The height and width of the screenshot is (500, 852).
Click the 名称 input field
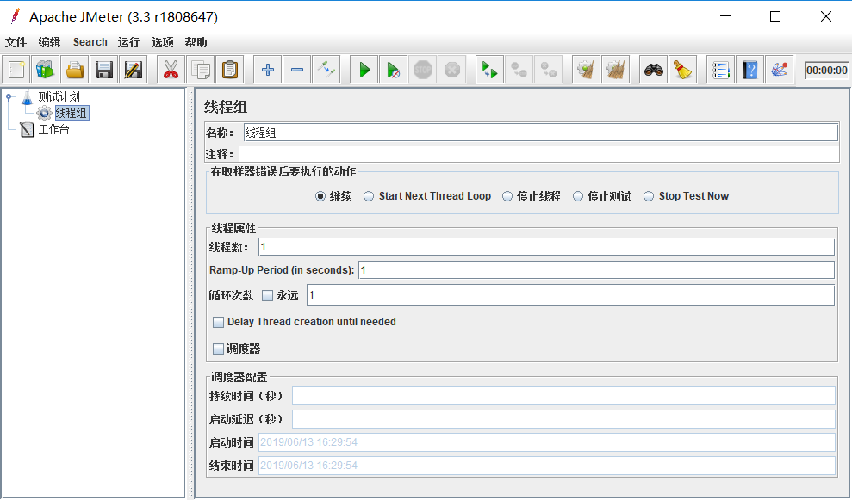click(x=541, y=133)
